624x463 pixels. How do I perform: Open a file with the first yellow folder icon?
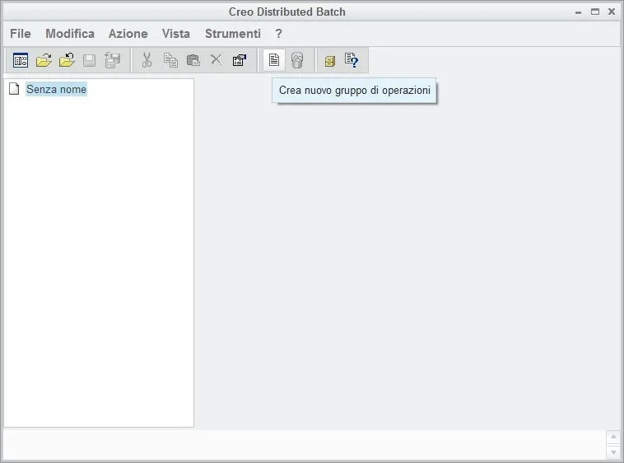pos(44,60)
